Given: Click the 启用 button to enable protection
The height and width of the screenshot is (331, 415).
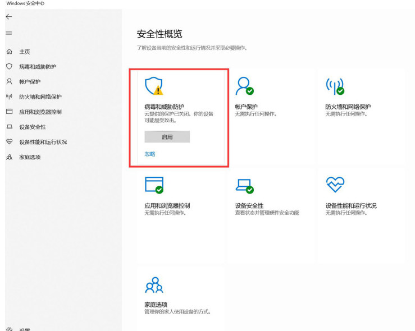Looking at the screenshot, I should 167,137.
